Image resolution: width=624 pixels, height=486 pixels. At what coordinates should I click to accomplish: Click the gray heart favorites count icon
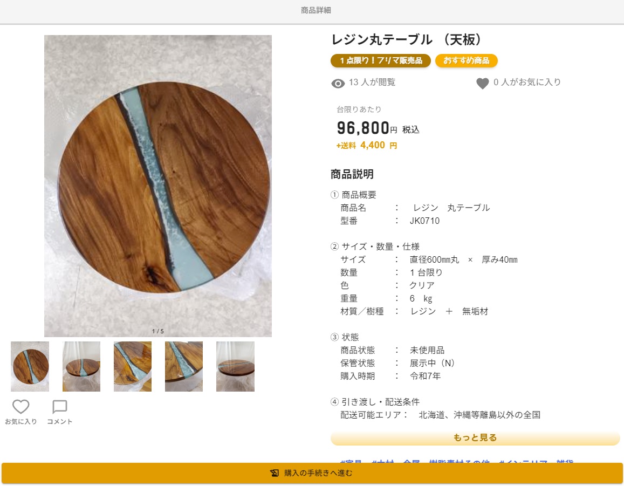[x=482, y=83]
